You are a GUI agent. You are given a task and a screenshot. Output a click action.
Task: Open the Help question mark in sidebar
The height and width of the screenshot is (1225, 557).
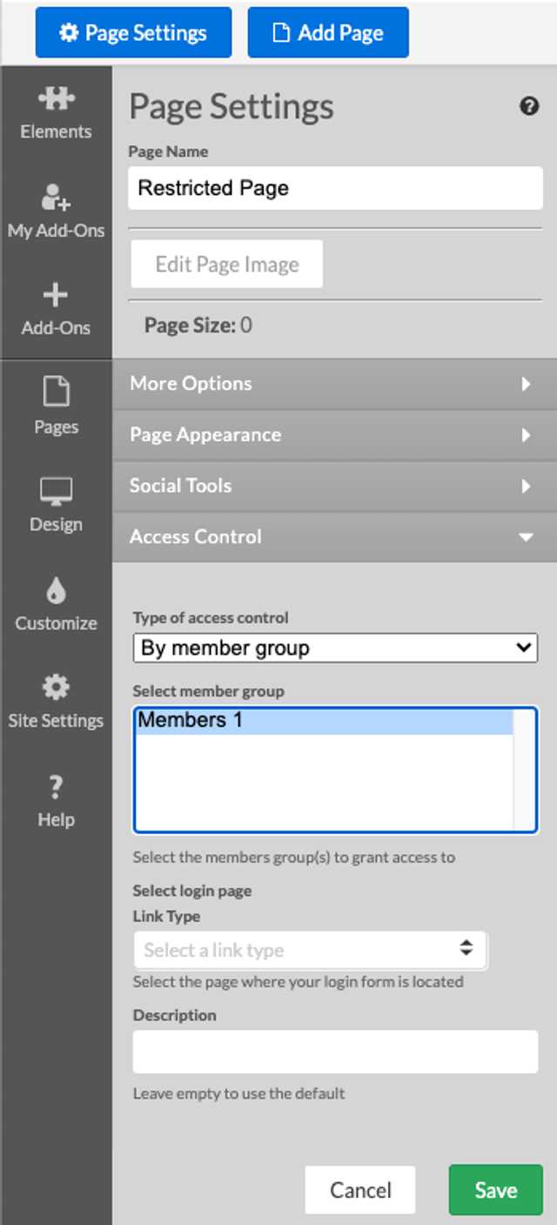point(56,787)
